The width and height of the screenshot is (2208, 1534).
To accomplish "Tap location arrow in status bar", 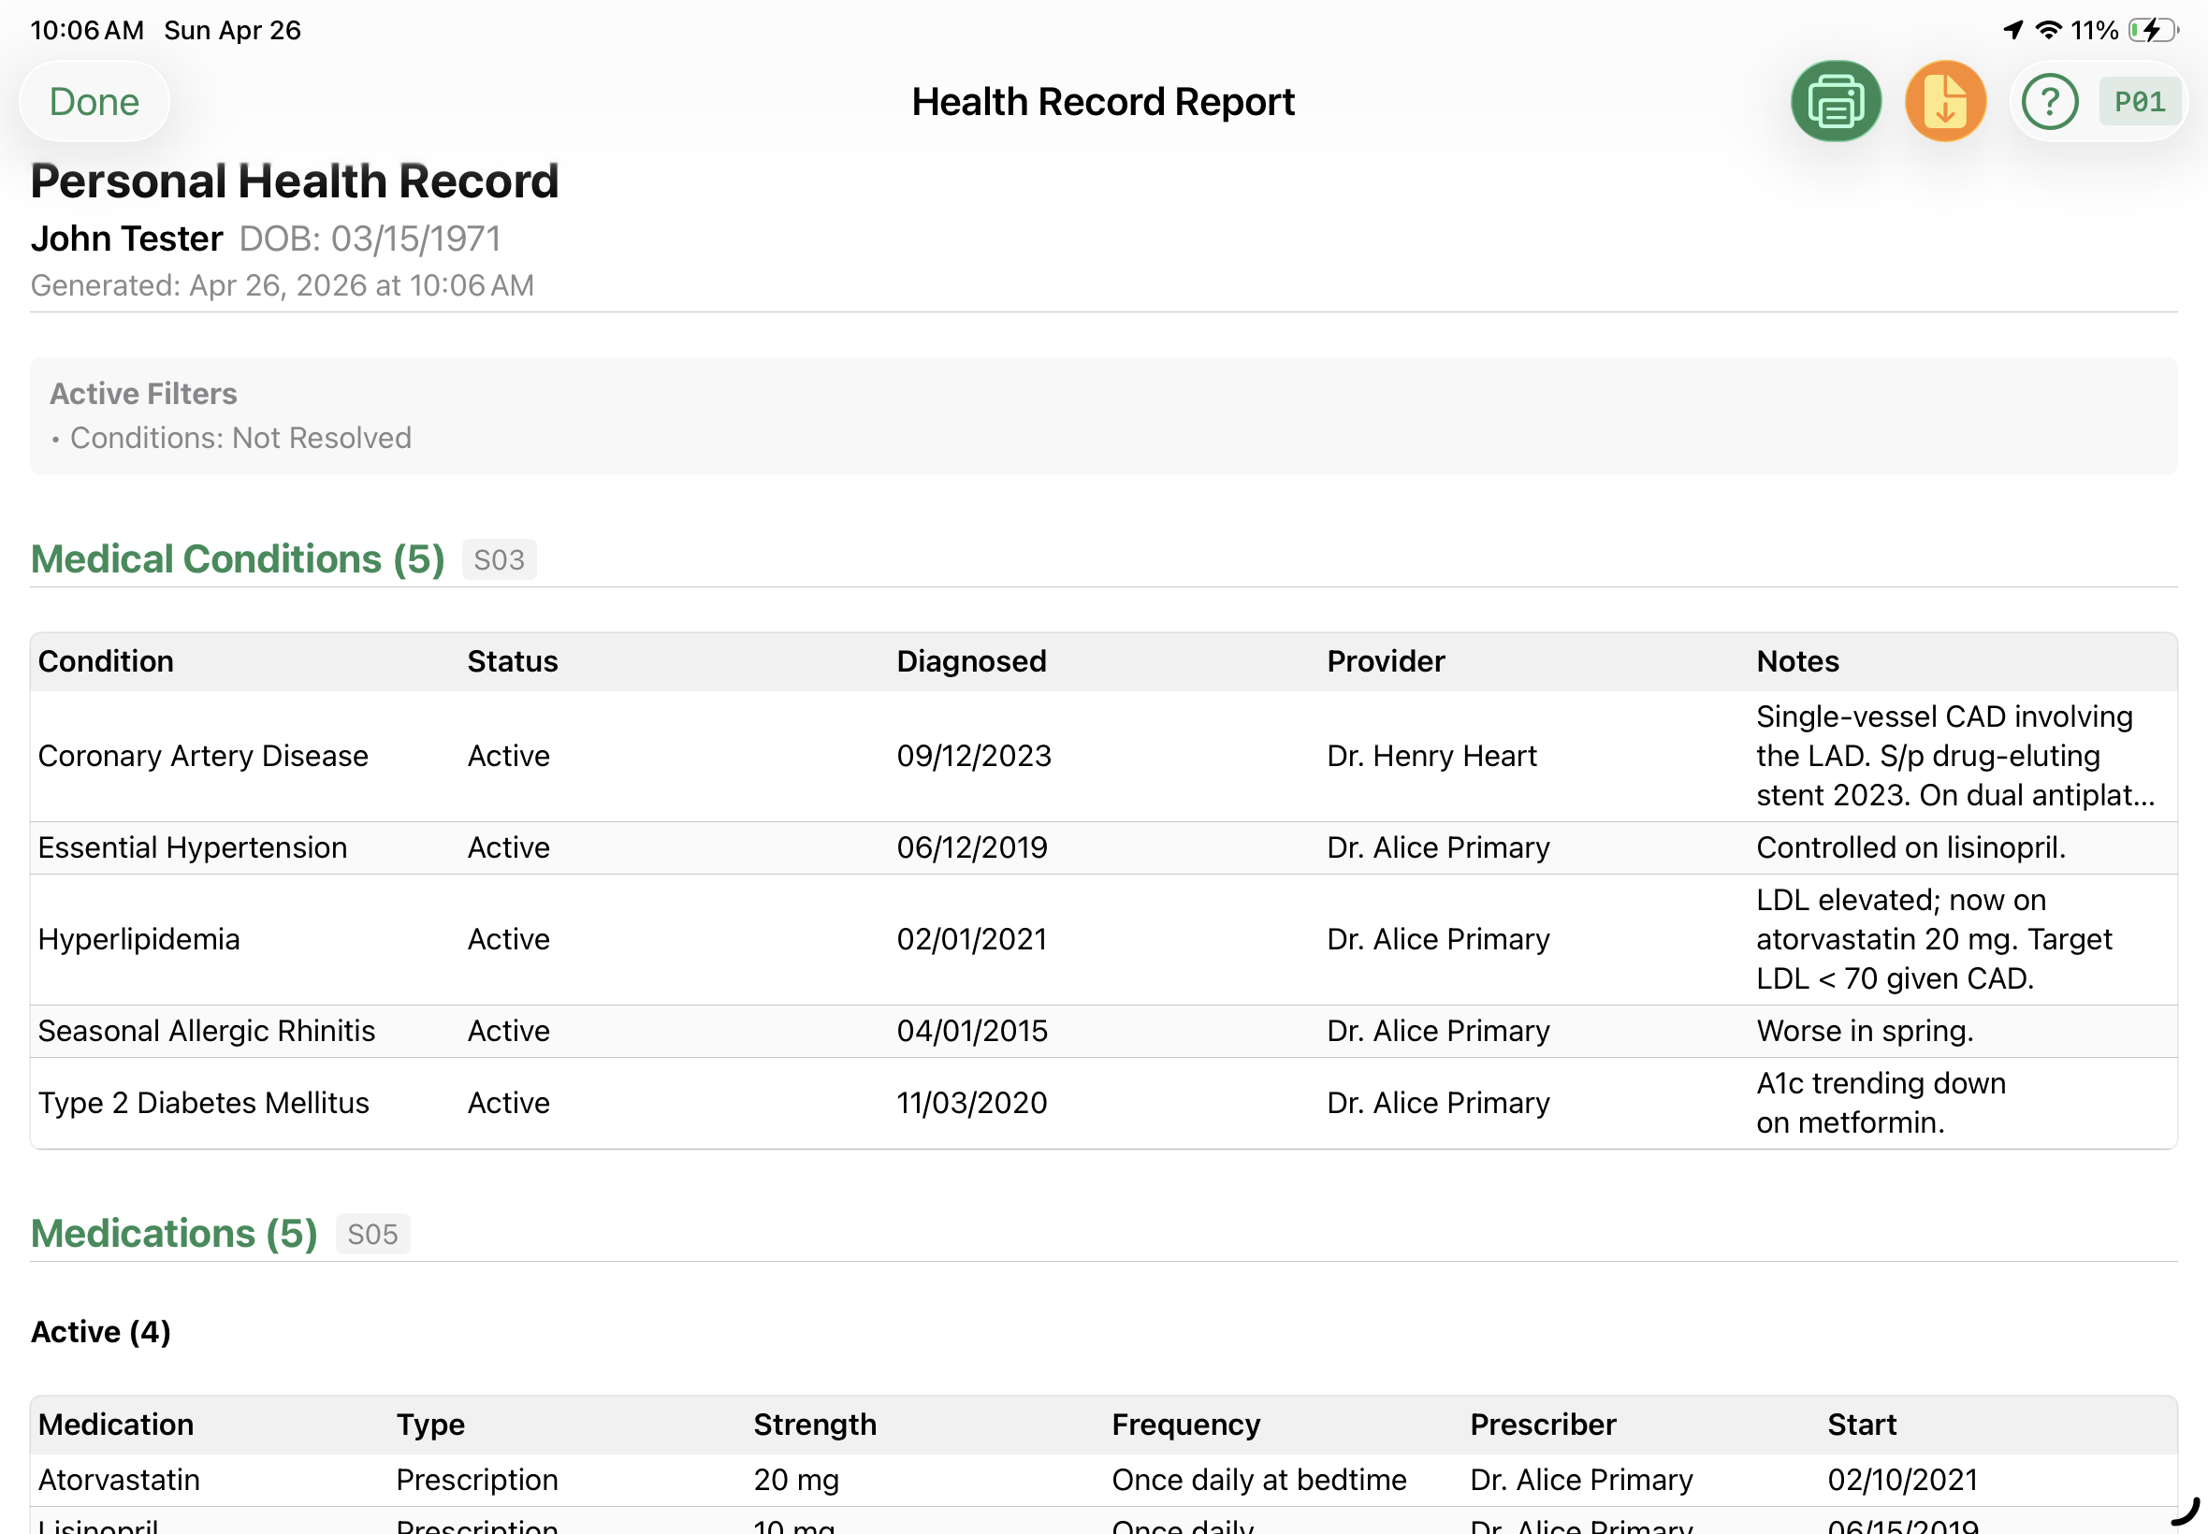I will coord(2012,30).
